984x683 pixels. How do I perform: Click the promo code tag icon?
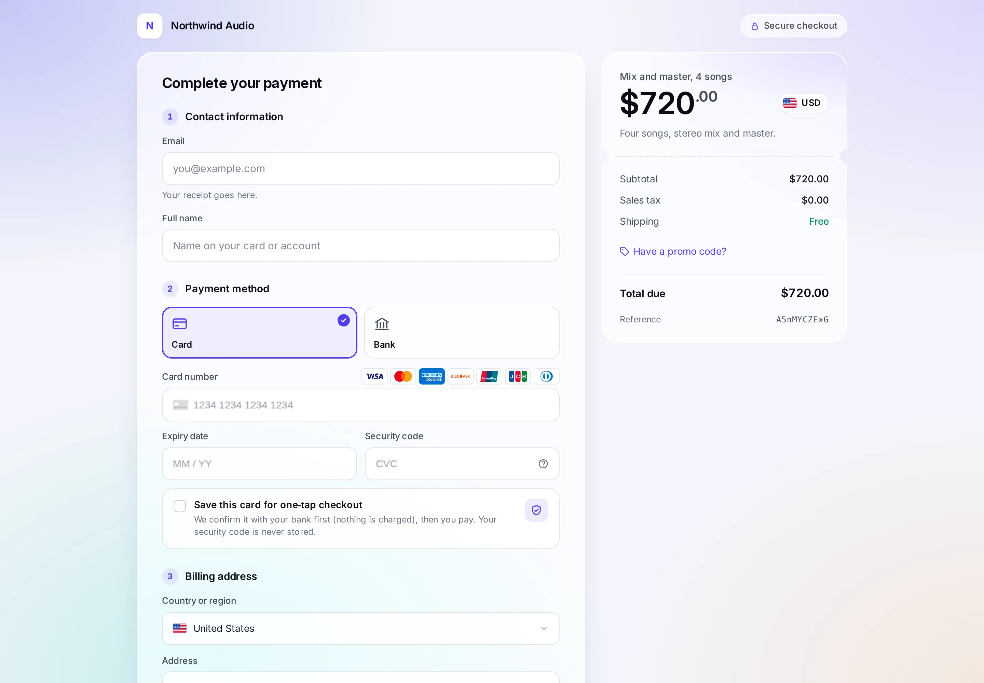[x=624, y=252]
